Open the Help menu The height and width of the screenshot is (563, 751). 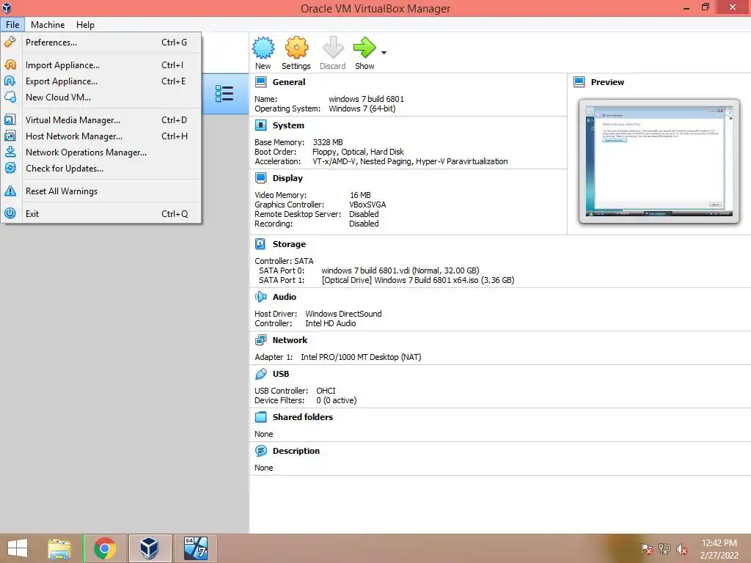85,24
